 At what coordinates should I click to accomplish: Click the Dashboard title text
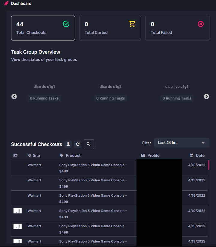21,4
